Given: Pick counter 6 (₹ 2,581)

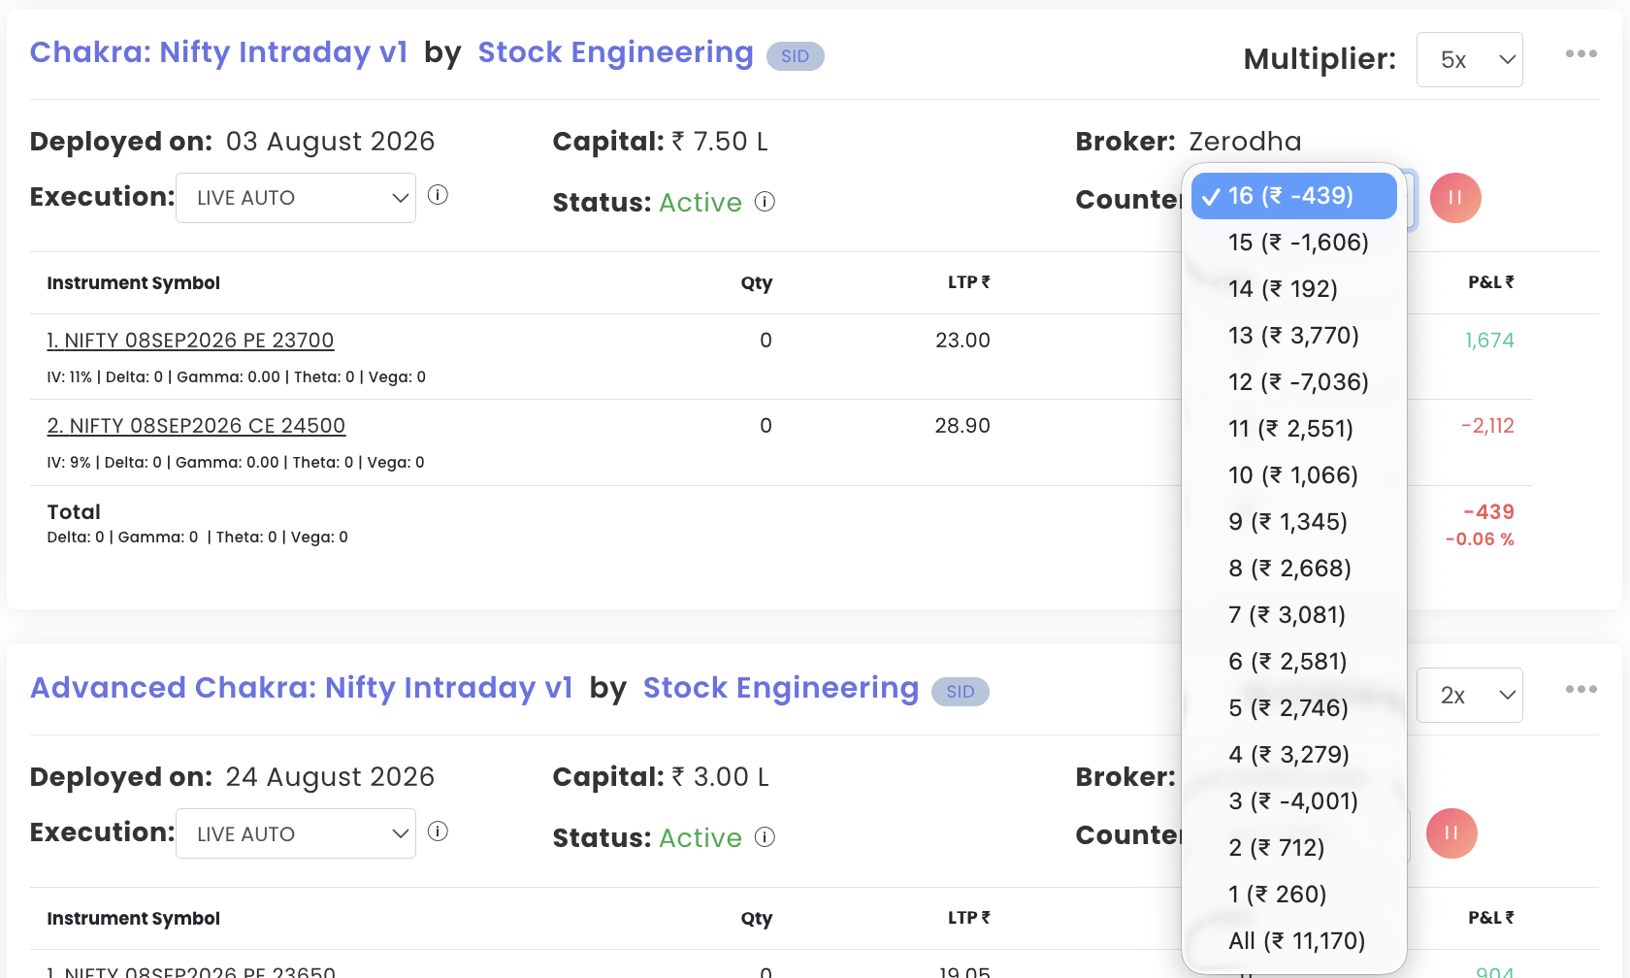Looking at the screenshot, I should 1293,662.
